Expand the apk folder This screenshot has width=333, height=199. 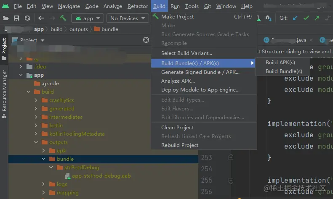[44, 151]
